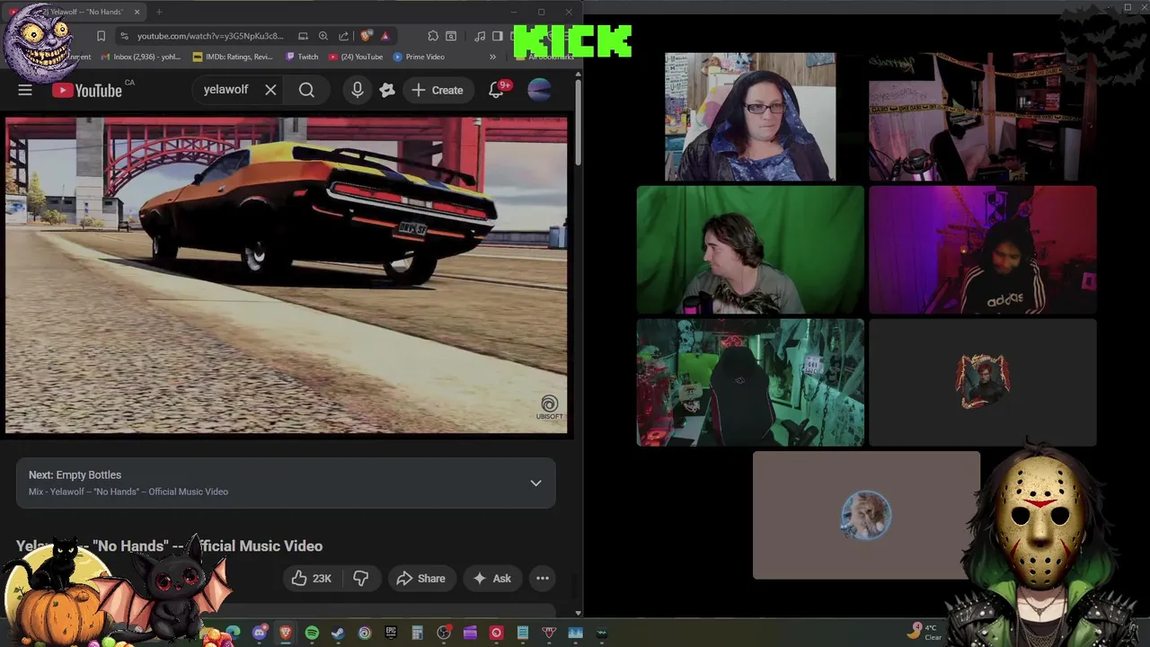Like the video with 23K likes

[312, 579]
